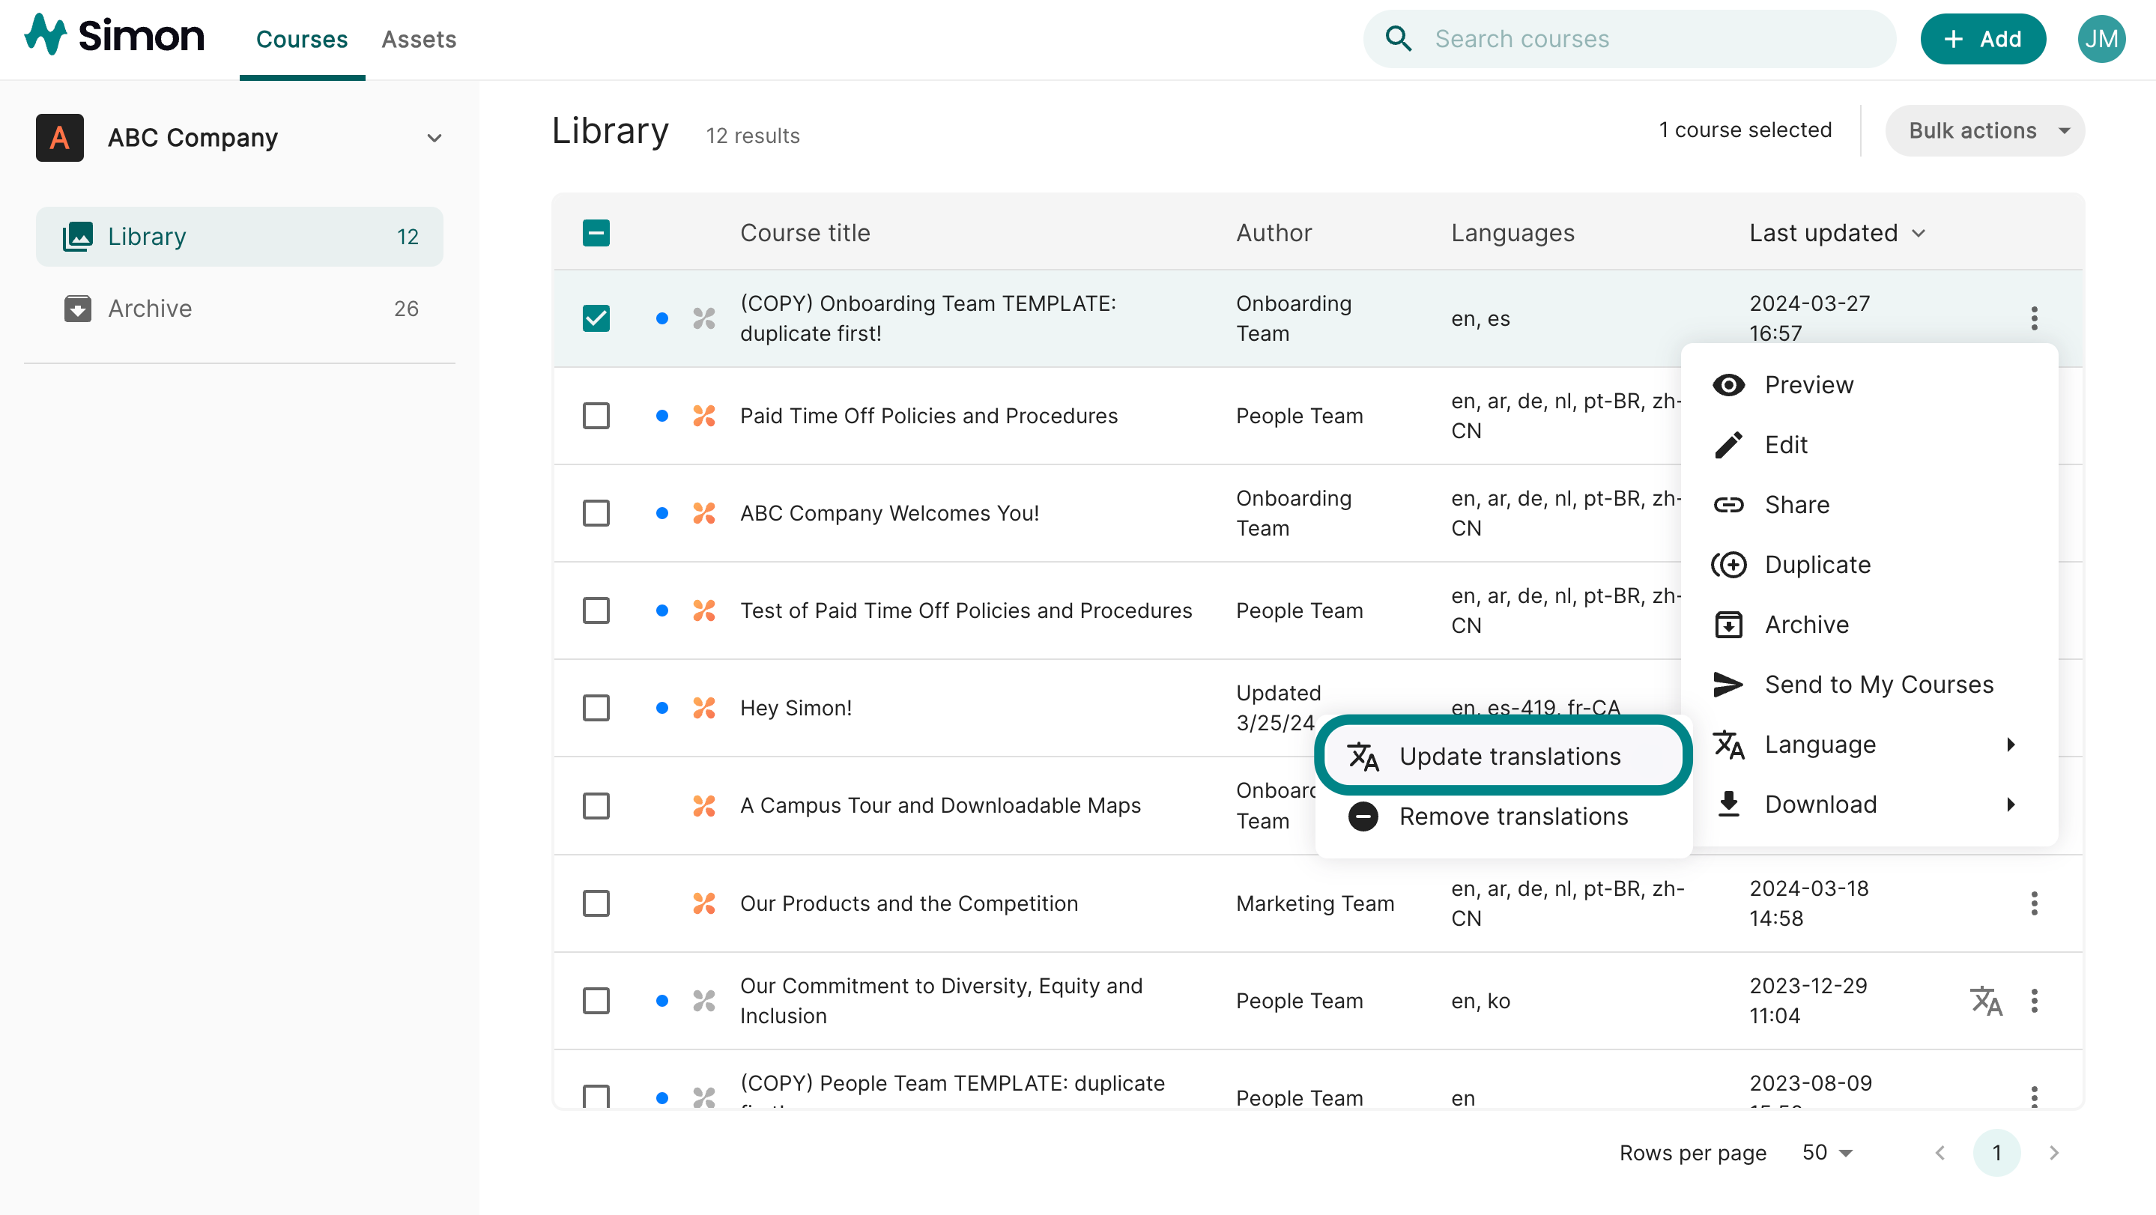
Task: Click translate icon in Diversity, Equity row
Action: tap(1986, 1001)
